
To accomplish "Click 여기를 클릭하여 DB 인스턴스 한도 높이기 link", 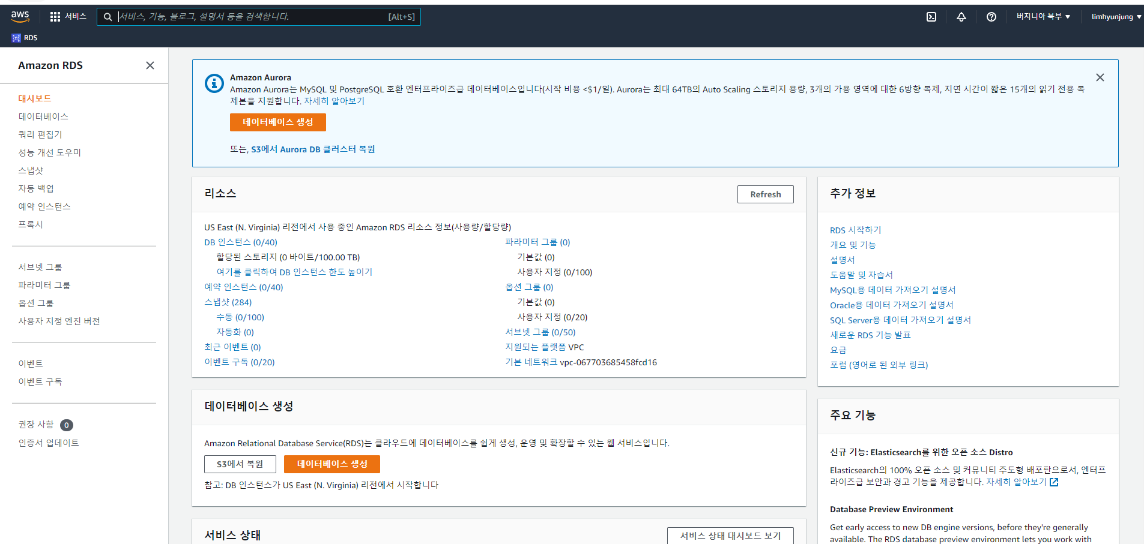I will (x=294, y=272).
